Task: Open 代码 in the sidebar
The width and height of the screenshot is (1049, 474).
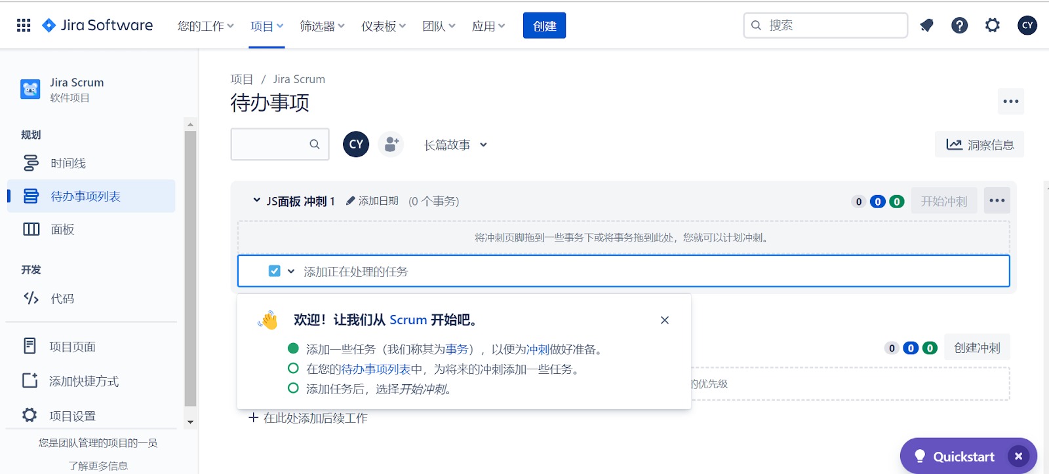Action: point(62,299)
